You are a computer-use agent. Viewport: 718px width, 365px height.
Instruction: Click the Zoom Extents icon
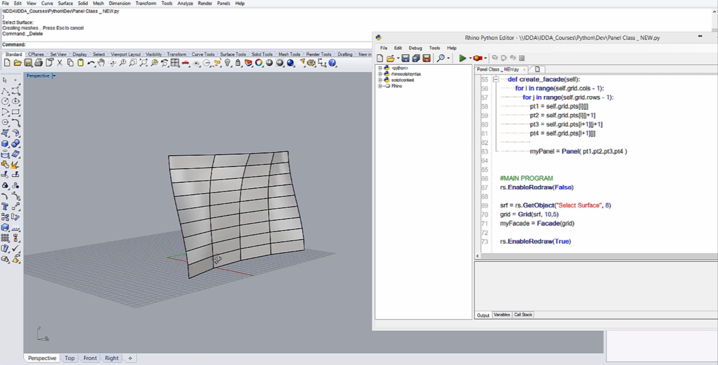coord(143,63)
